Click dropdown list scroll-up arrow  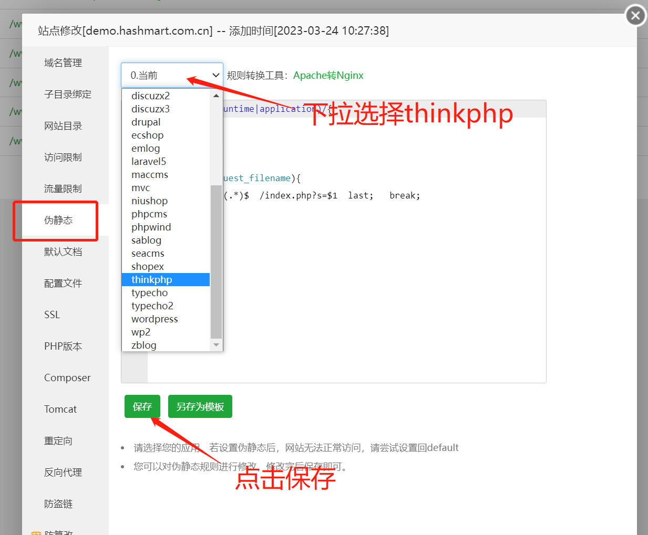pos(216,96)
